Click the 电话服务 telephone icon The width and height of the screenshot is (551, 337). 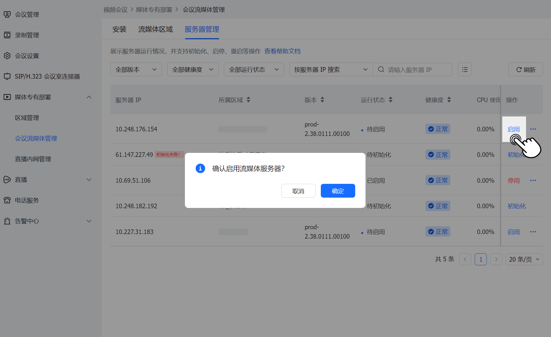tap(7, 200)
